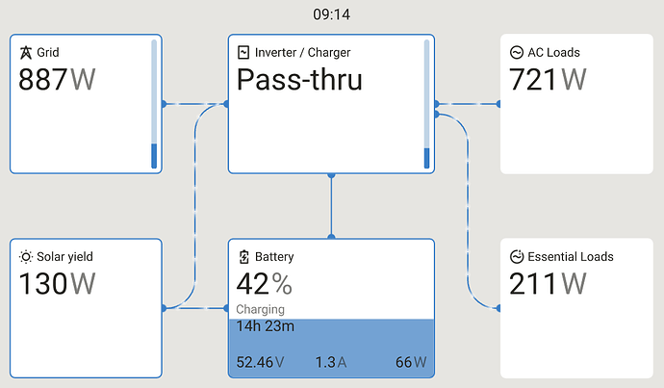The image size is (664, 388).
Task: Click the AC Loads sine wave icon
Action: [x=517, y=53]
